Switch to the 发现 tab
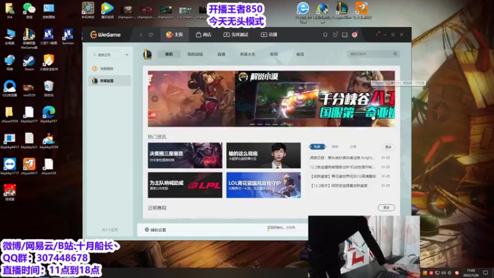This screenshot has height=278, width=494. 274,54
